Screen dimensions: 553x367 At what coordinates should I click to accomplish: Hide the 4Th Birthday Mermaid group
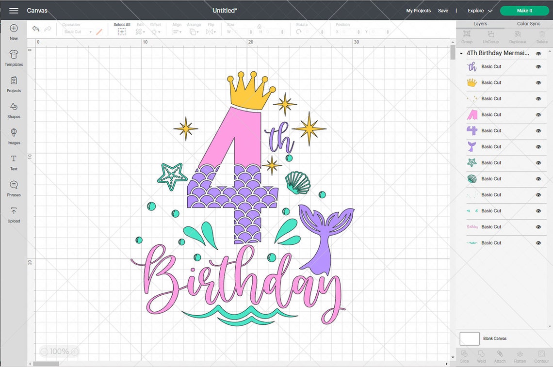pos(538,53)
